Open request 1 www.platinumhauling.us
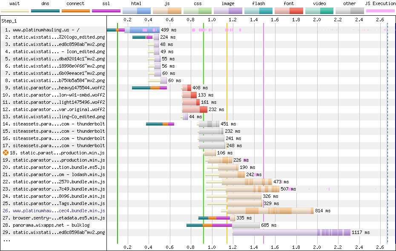This screenshot has width=396, height=251. 55,30
